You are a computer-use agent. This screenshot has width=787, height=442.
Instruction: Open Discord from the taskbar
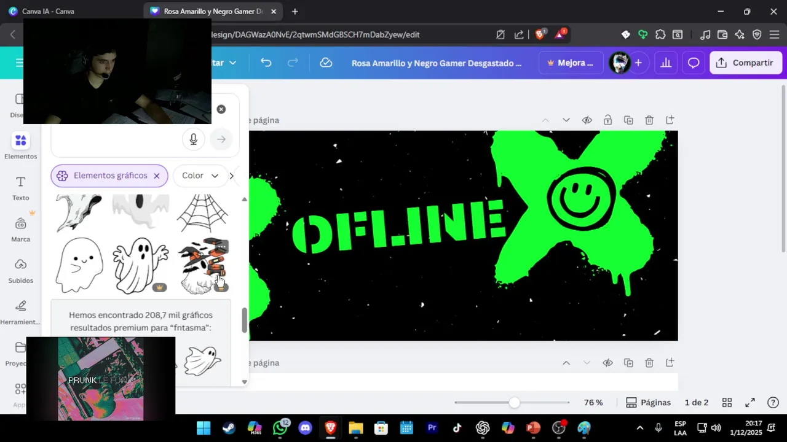[305, 428]
